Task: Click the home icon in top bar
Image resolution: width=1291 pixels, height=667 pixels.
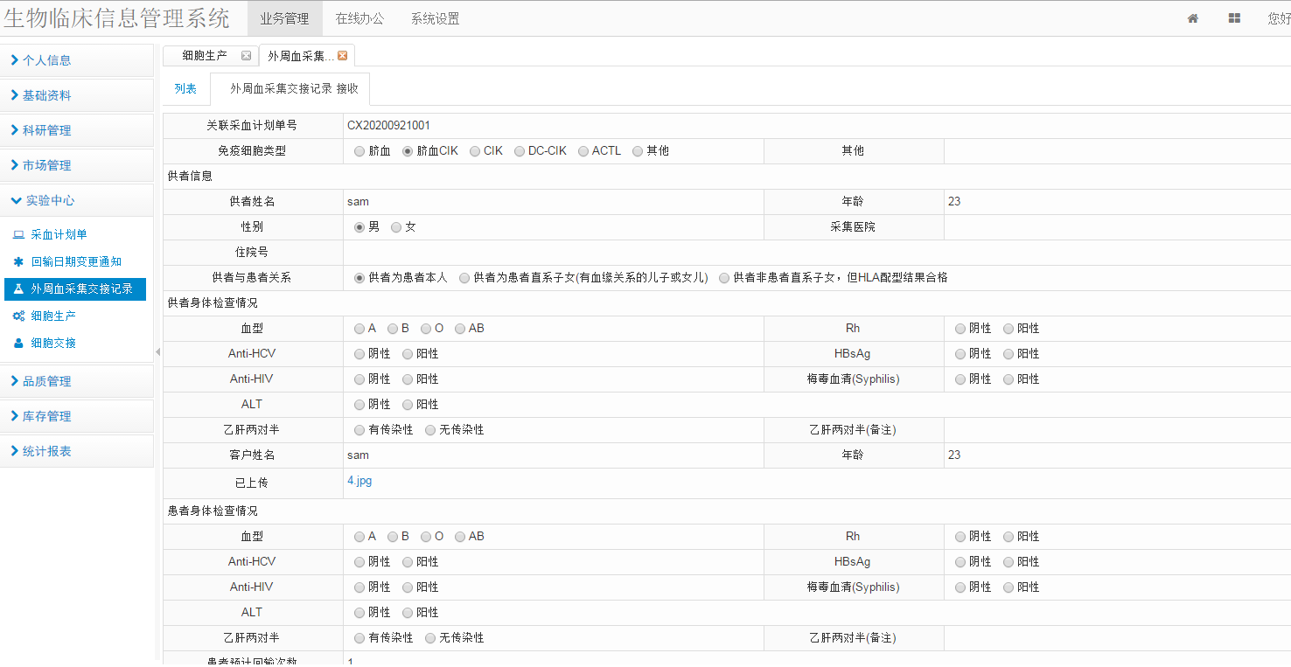Action: (x=1192, y=18)
